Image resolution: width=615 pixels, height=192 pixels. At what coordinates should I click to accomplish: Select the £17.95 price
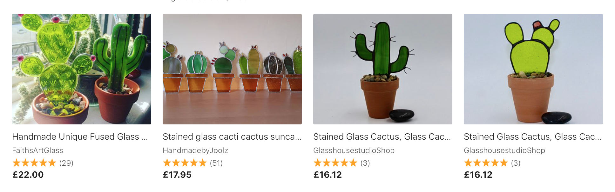click(x=177, y=175)
